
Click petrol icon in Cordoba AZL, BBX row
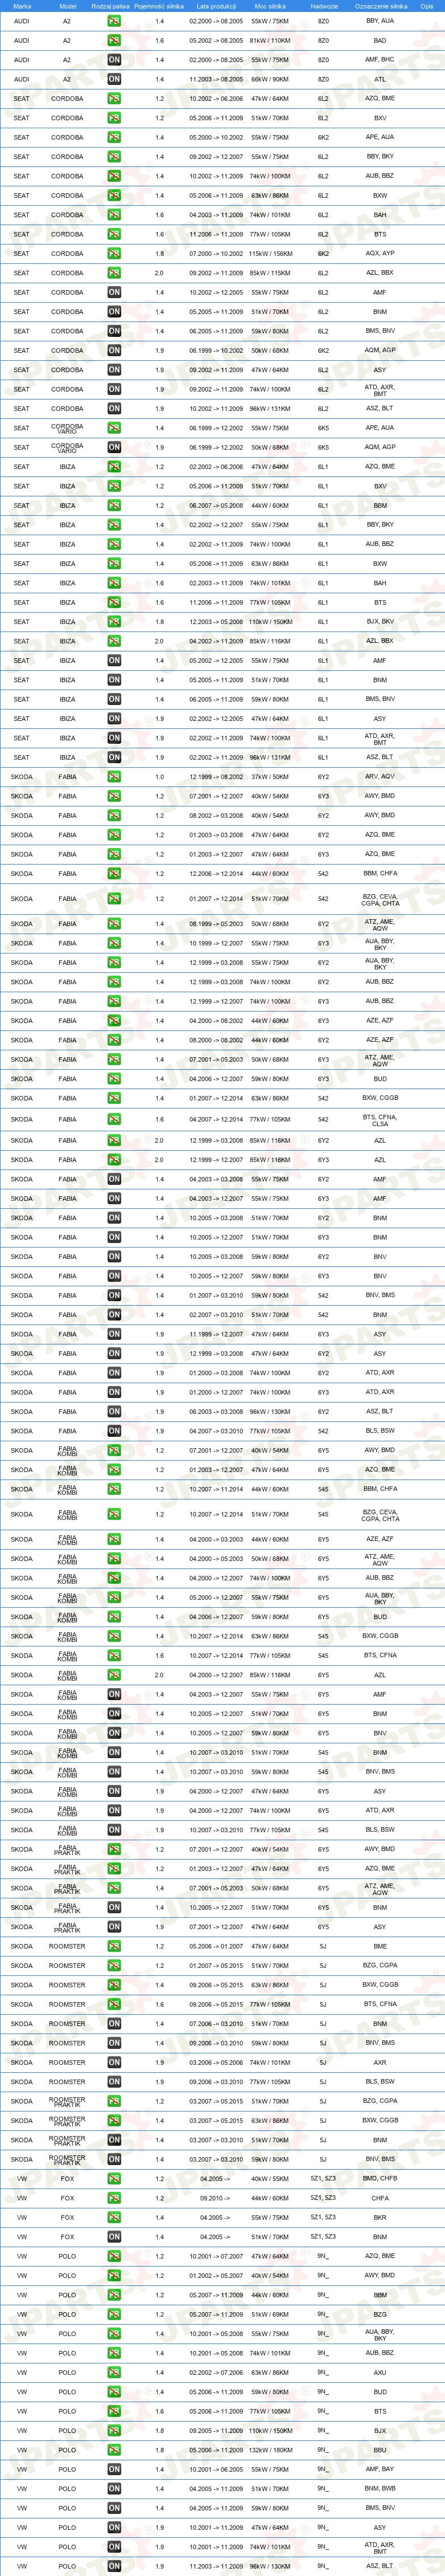(114, 273)
